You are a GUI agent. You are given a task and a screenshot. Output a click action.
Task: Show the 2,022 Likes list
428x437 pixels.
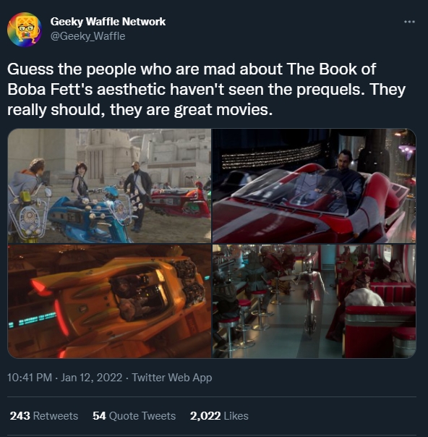pos(219,416)
